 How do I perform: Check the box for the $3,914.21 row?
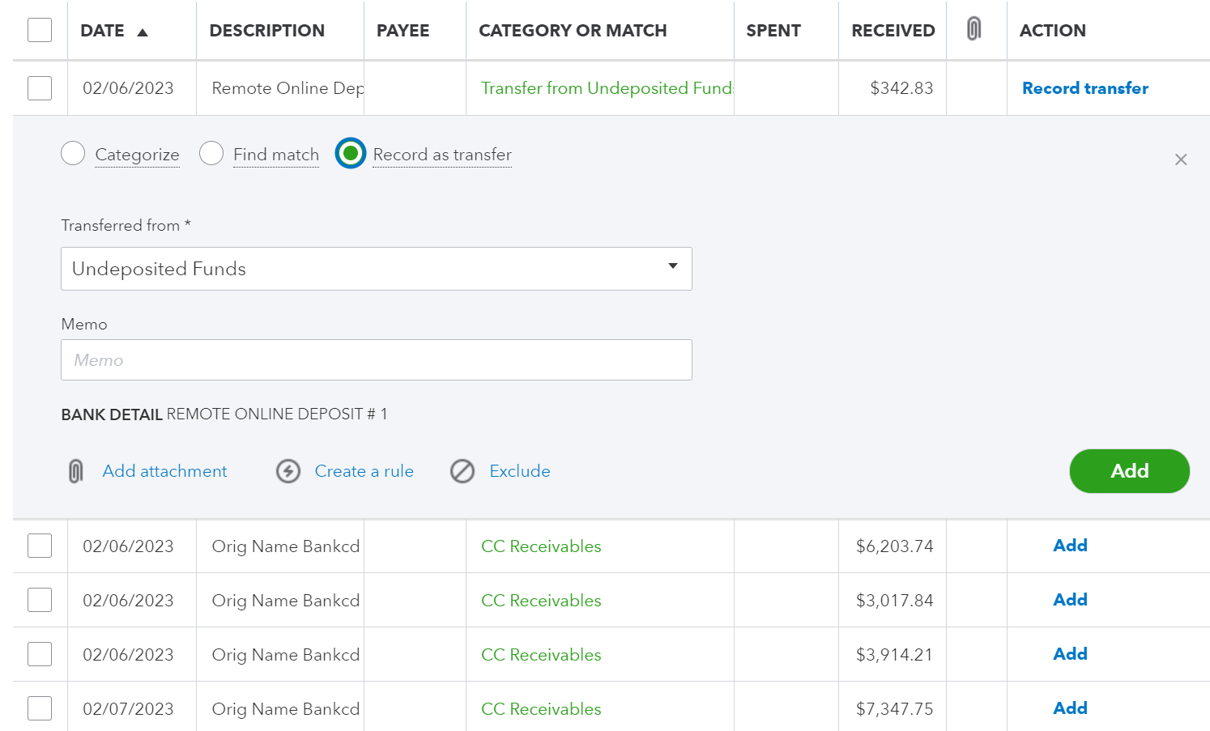click(40, 654)
